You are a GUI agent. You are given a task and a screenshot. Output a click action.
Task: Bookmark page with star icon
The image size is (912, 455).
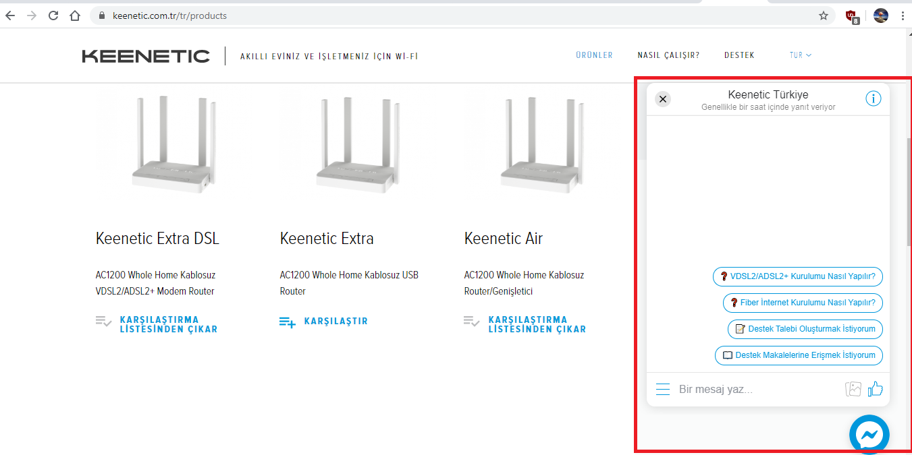824,16
